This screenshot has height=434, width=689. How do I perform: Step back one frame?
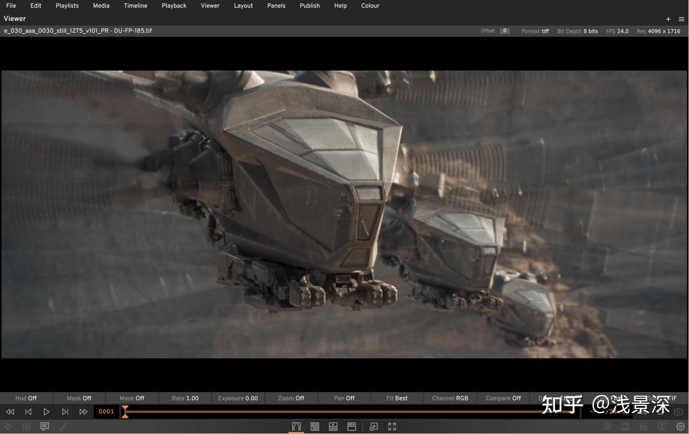28,412
